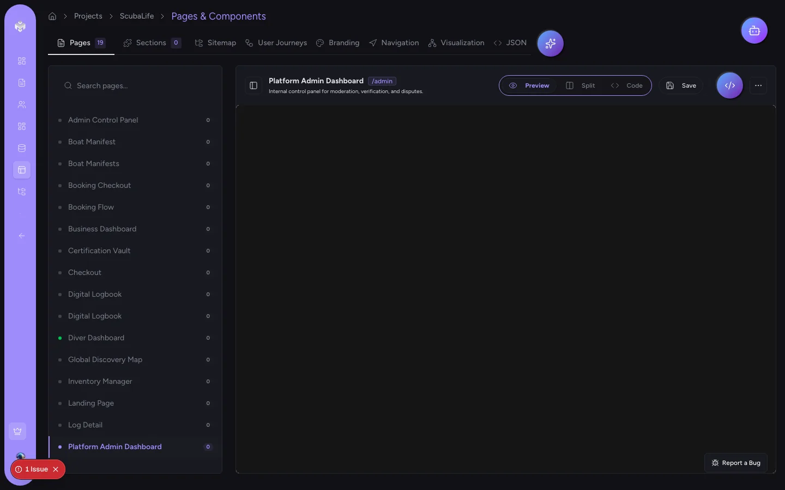Save the Platform Admin Dashboard page

pyautogui.click(x=680, y=85)
